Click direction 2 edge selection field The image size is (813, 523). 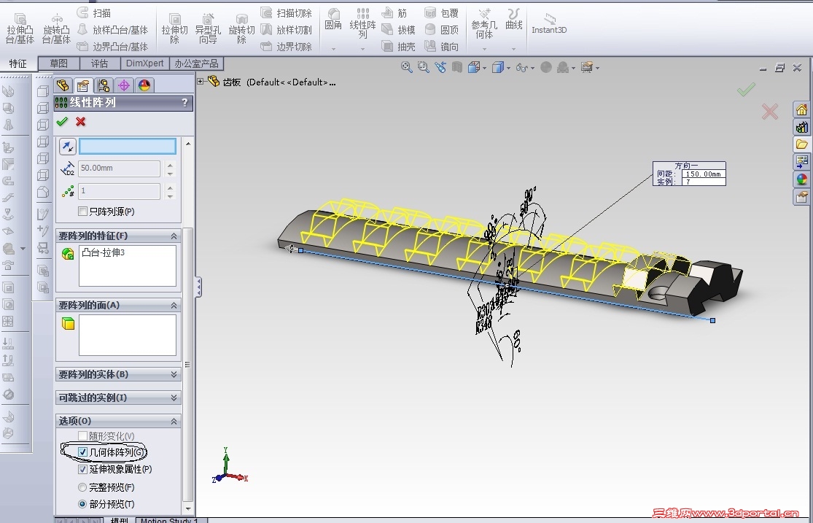tap(128, 147)
